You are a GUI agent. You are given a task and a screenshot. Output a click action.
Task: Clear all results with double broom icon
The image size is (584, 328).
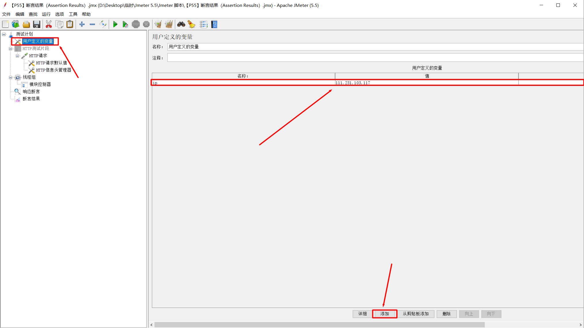click(169, 24)
